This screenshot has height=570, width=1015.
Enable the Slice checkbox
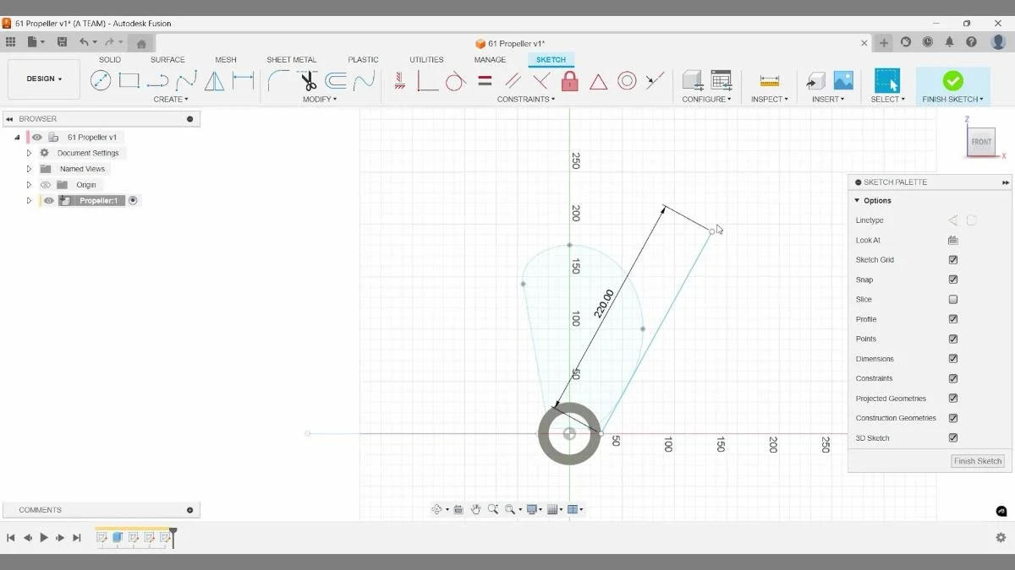click(x=952, y=299)
